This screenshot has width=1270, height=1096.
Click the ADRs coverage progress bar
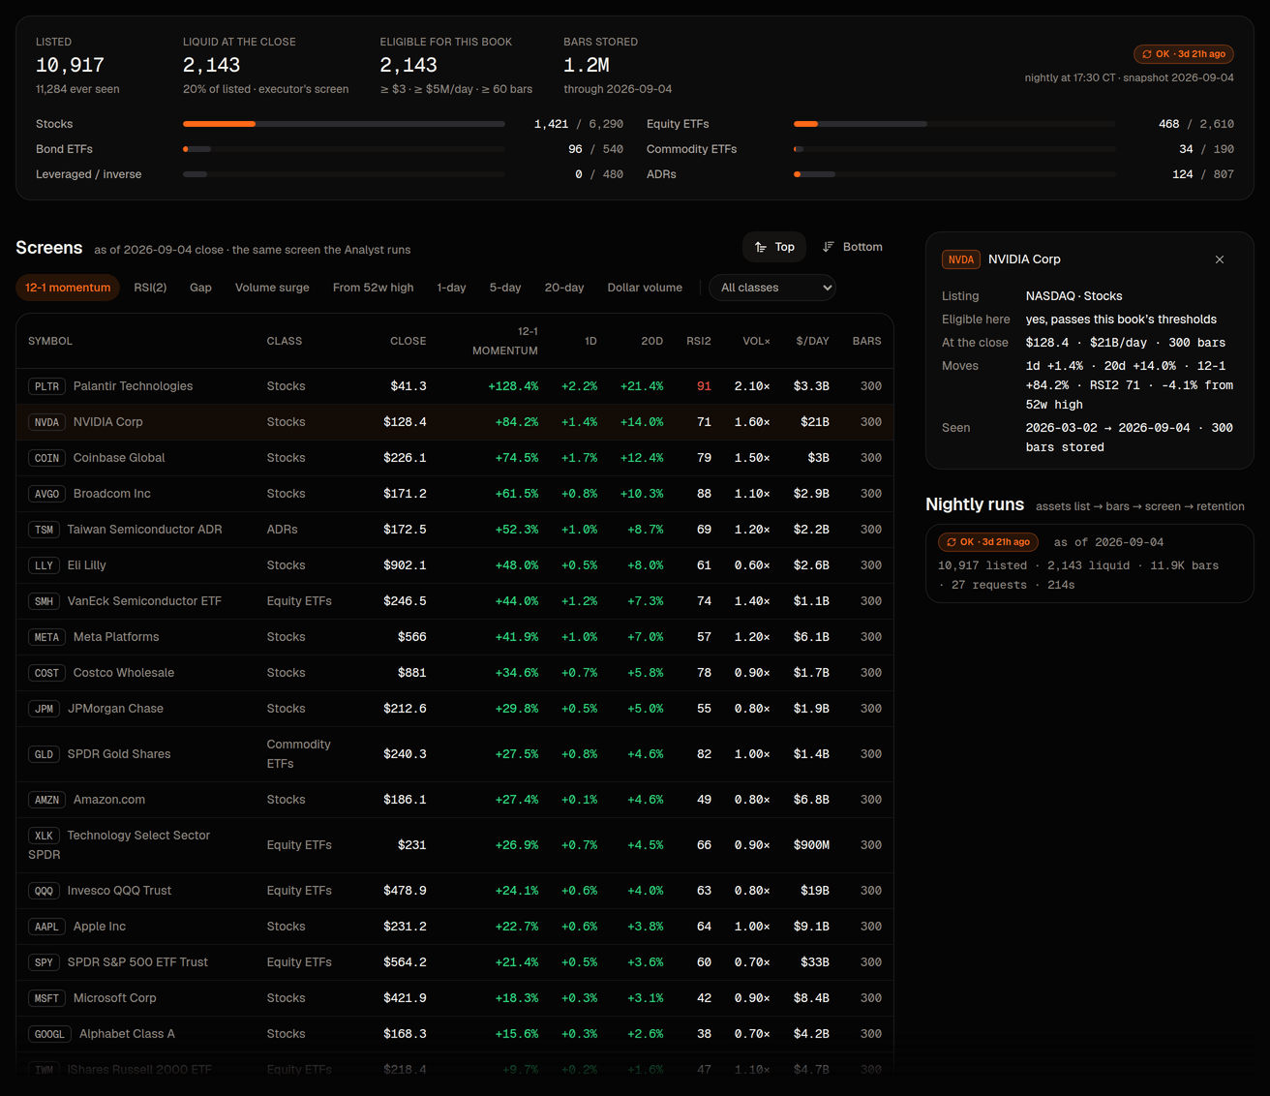[954, 174]
